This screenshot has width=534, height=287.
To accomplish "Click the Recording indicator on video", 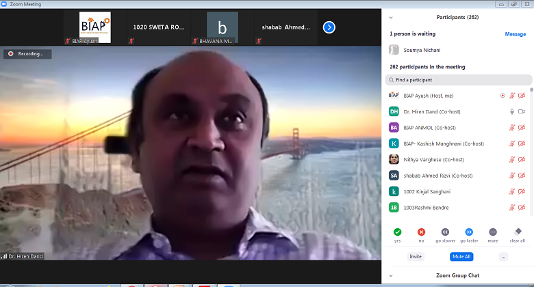I will tap(27, 53).
